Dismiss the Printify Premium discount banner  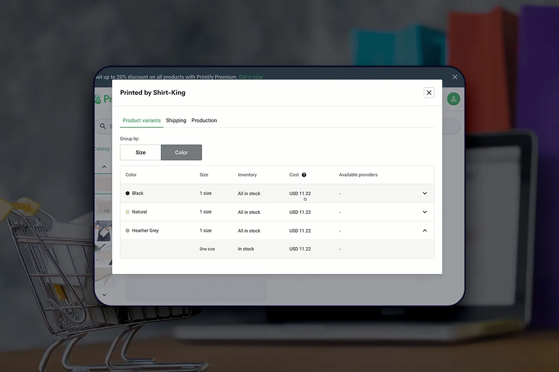[455, 77]
